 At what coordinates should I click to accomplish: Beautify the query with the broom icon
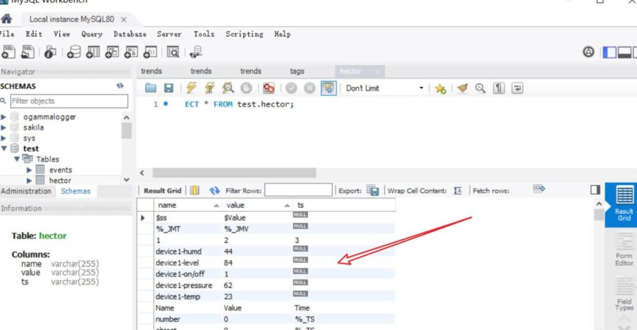coord(462,88)
